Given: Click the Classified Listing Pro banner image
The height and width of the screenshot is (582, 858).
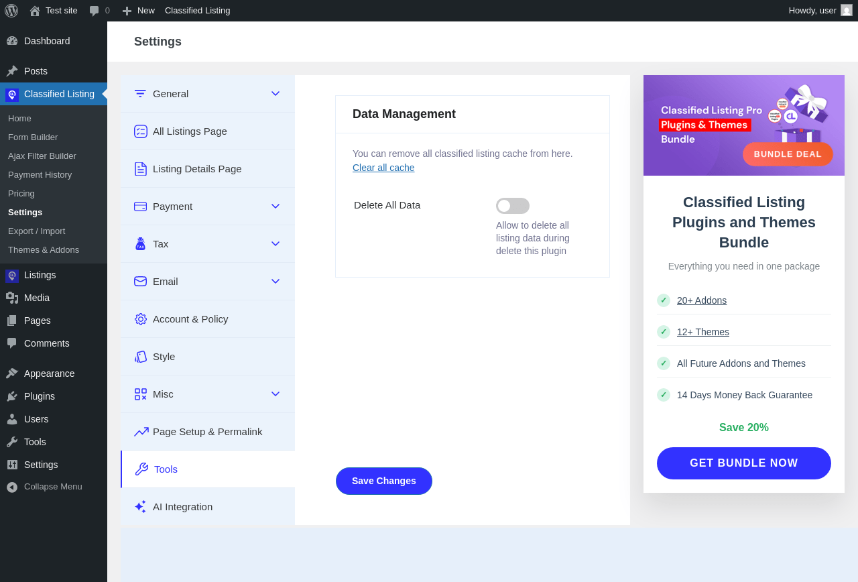Looking at the screenshot, I should [744, 125].
